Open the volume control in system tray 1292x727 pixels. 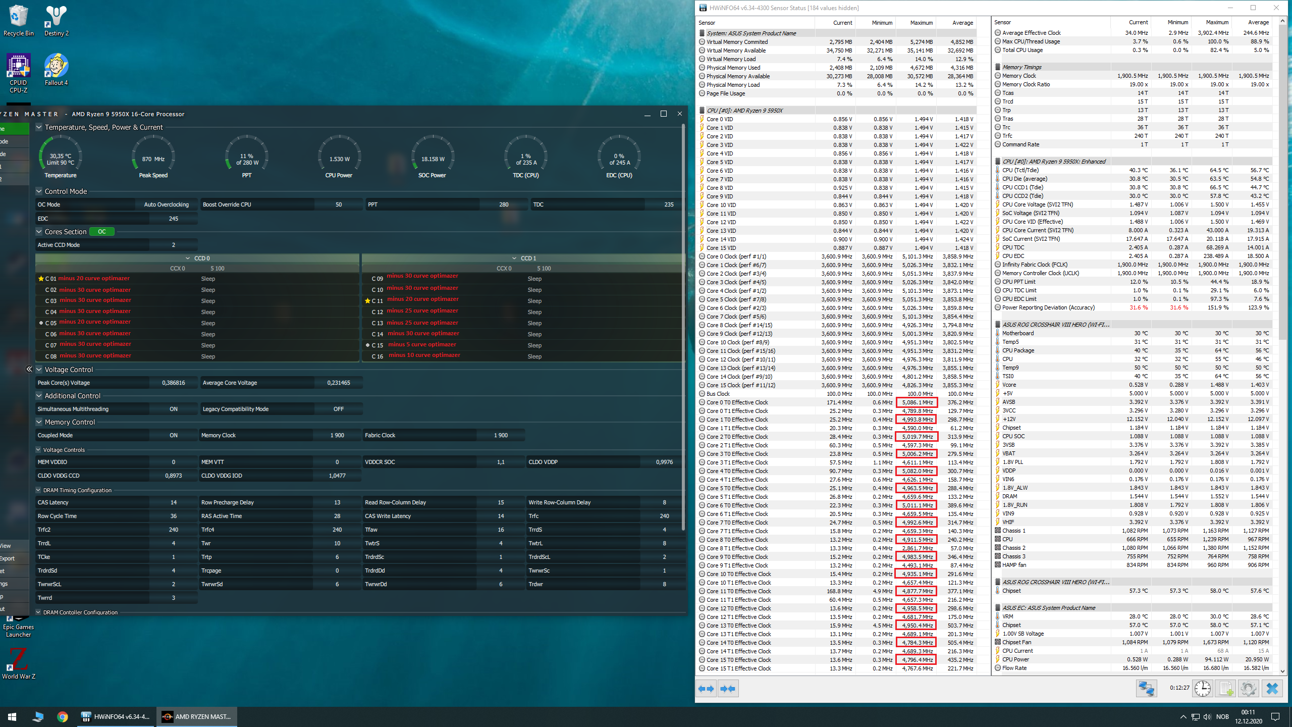pyautogui.click(x=1207, y=716)
